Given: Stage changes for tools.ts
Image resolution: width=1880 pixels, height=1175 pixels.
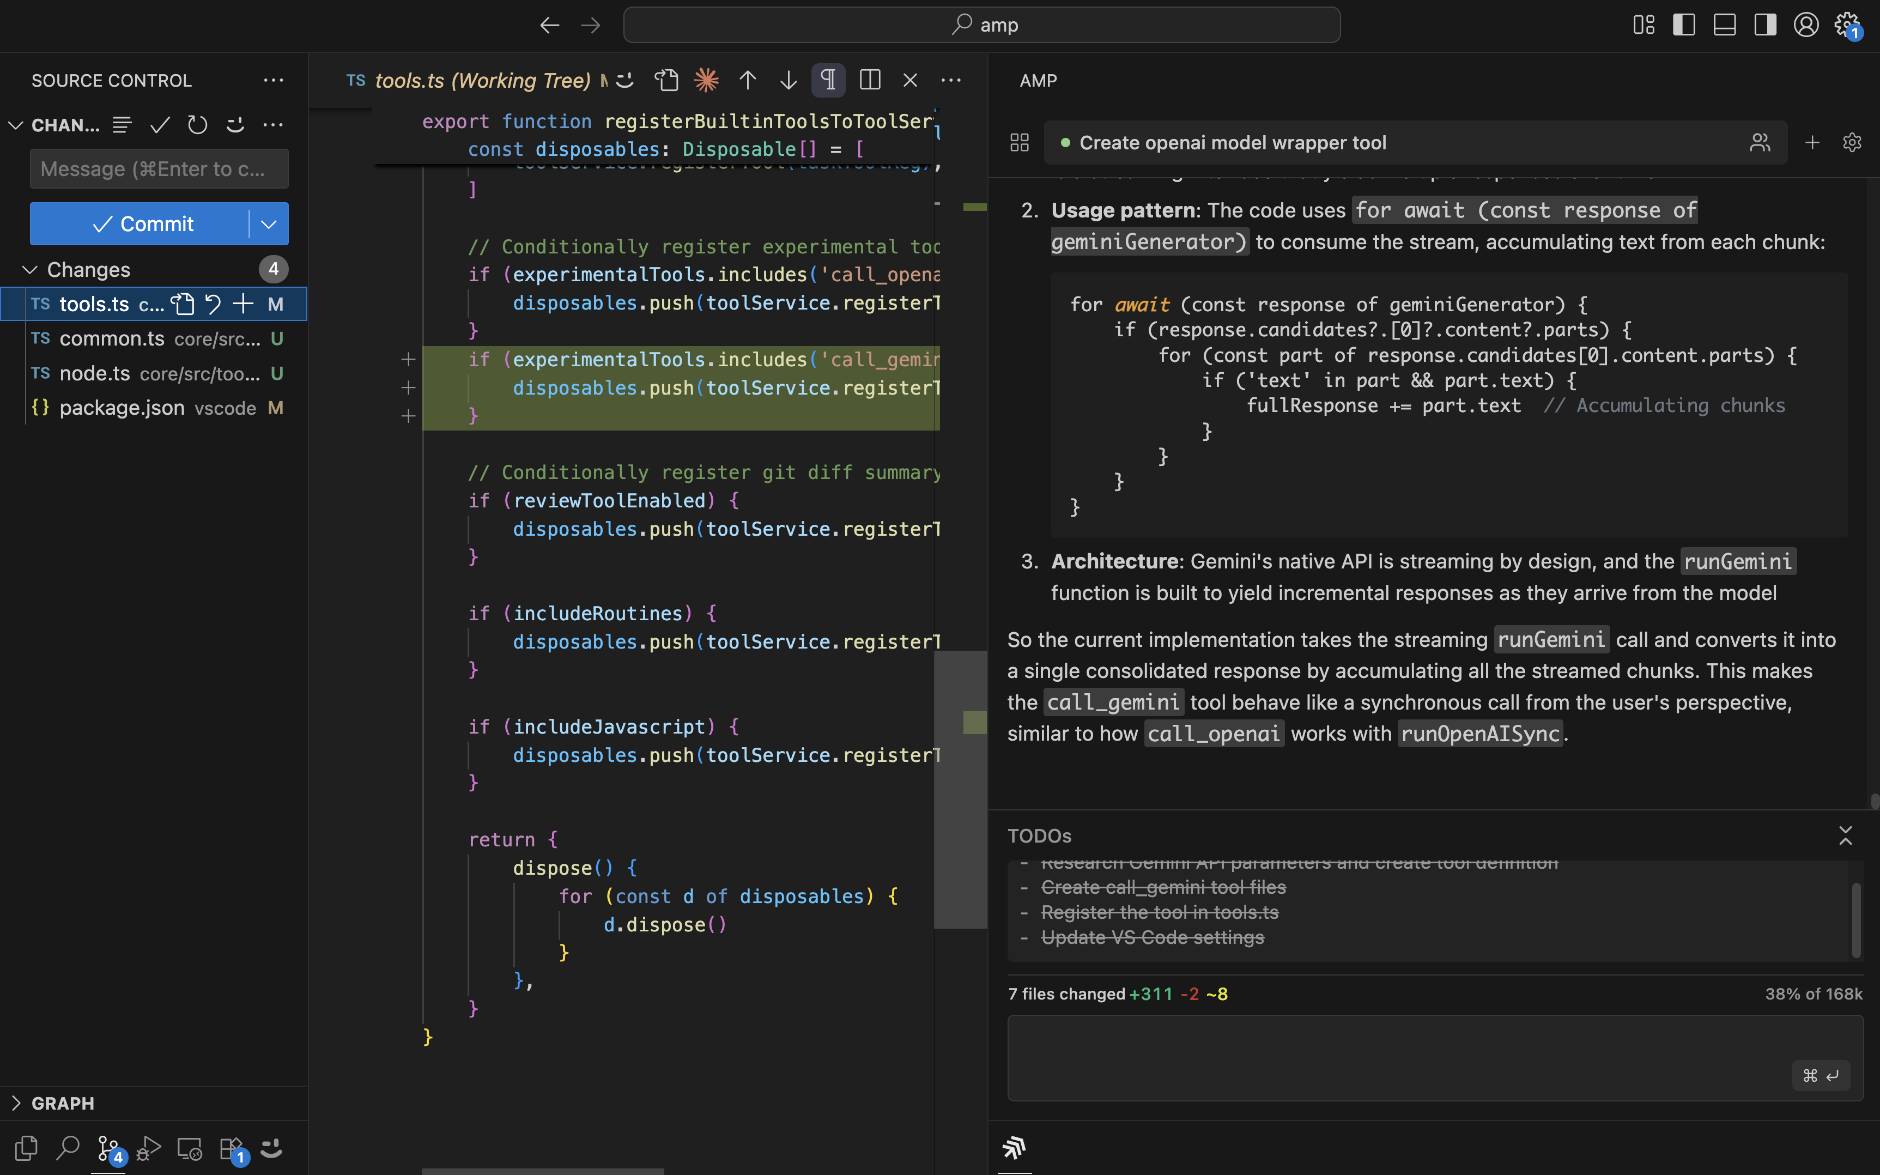Looking at the screenshot, I should [x=243, y=304].
